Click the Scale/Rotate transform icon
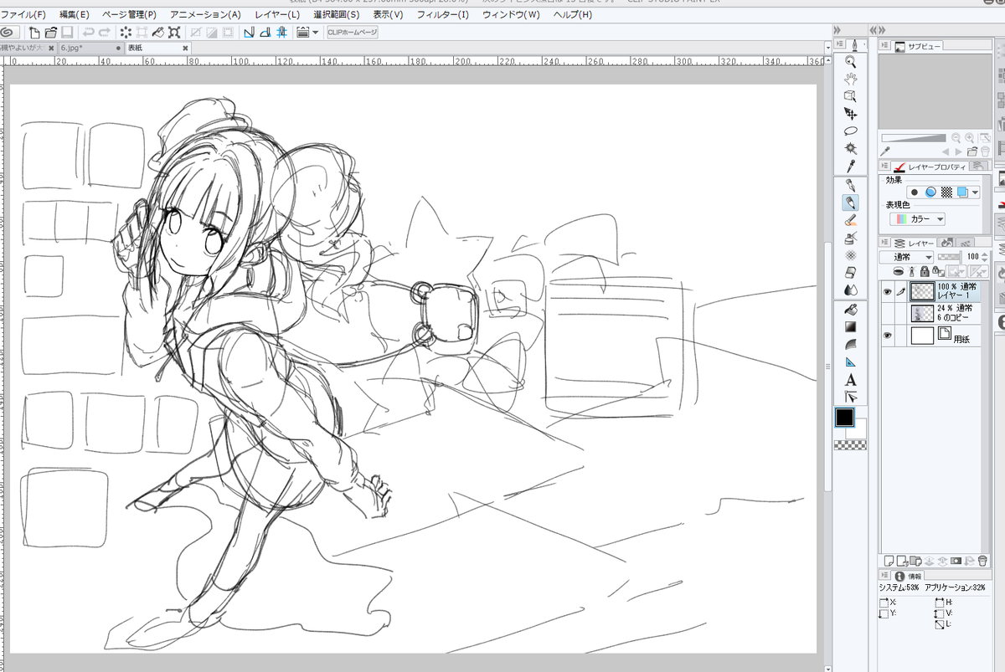1005x672 pixels. (174, 33)
